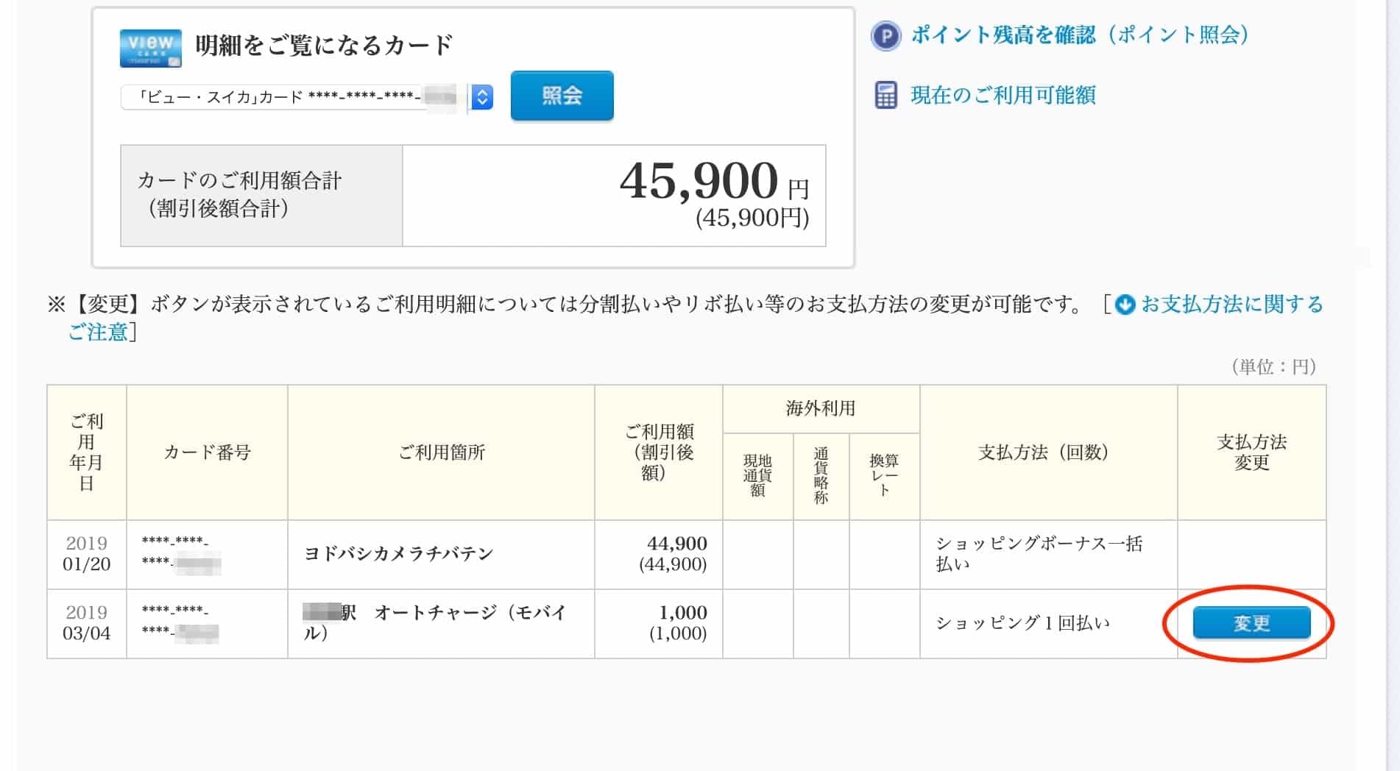Image resolution: width=1400 pixels, height=771 pixels.
Task: Click the card selector's up-down chevron icon
Action: [482, 96]
